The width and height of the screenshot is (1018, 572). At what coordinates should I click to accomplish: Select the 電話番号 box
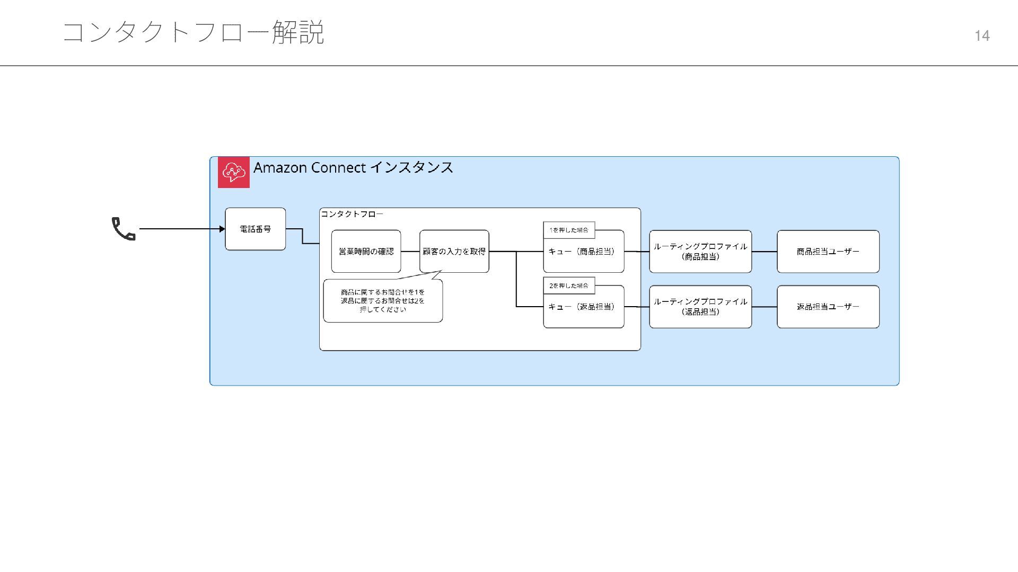point(255,229)
